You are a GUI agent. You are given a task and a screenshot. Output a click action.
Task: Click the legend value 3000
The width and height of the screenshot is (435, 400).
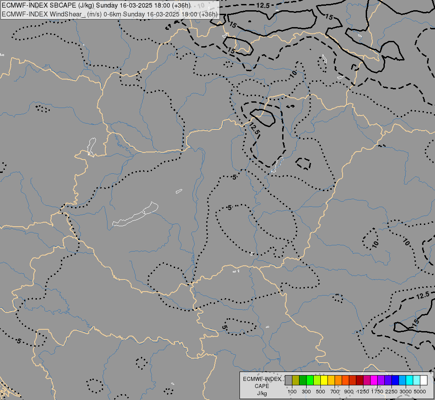[406, 392]
